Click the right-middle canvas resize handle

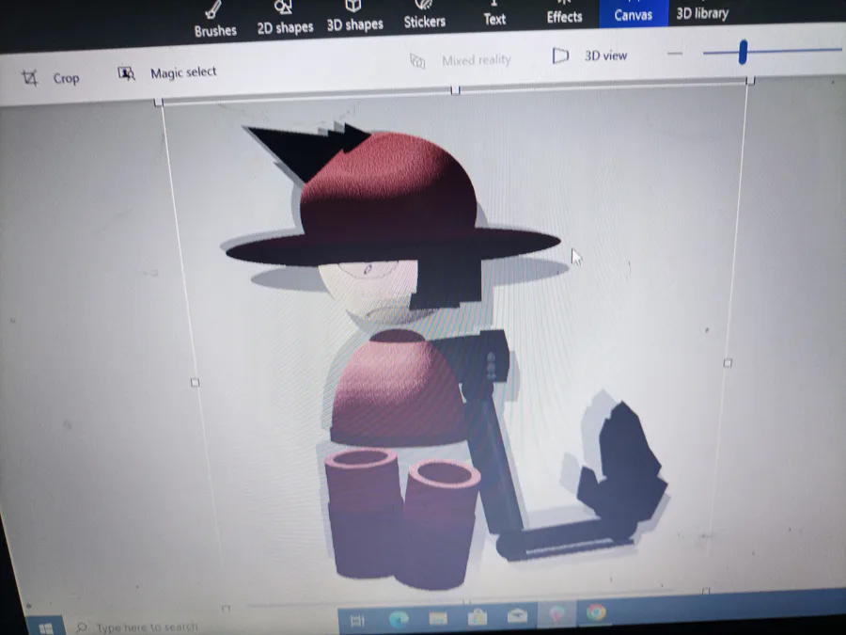(x=728, y=362)
